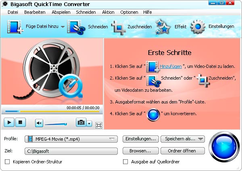Open the Profile MPEG-4 Movie dropdown

71,139
